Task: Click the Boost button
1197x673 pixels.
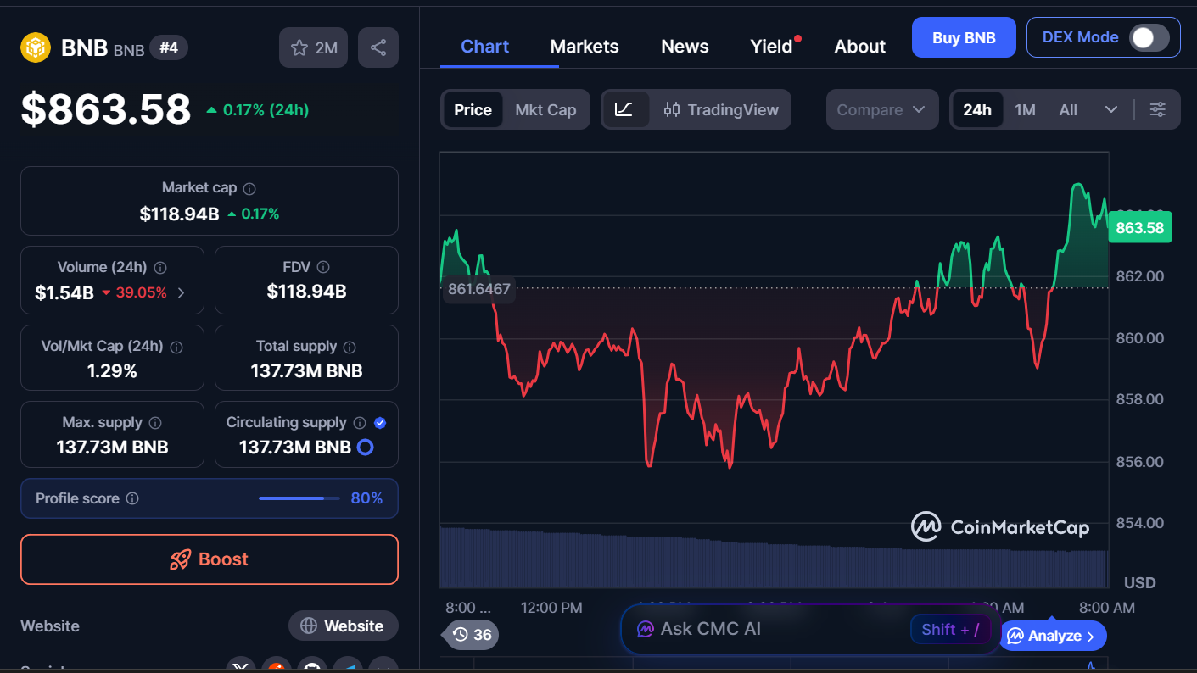Action: pyautogui.click(x=209, y=559)
